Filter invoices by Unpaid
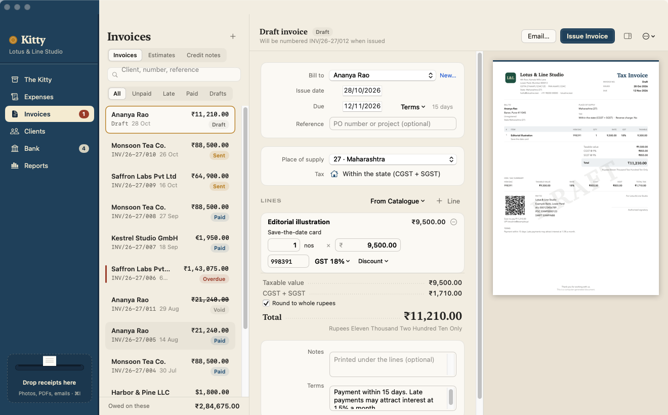The width and height of the screenshot is (668, 415). pos(142,94)
